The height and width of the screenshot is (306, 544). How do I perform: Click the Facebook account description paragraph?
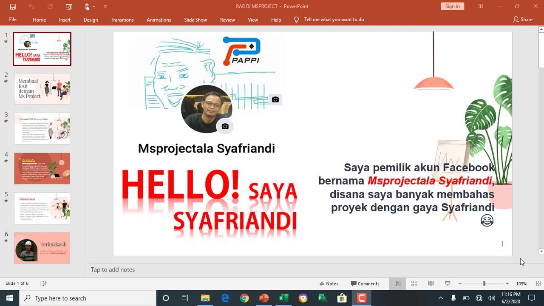click(x=407, y=187)
